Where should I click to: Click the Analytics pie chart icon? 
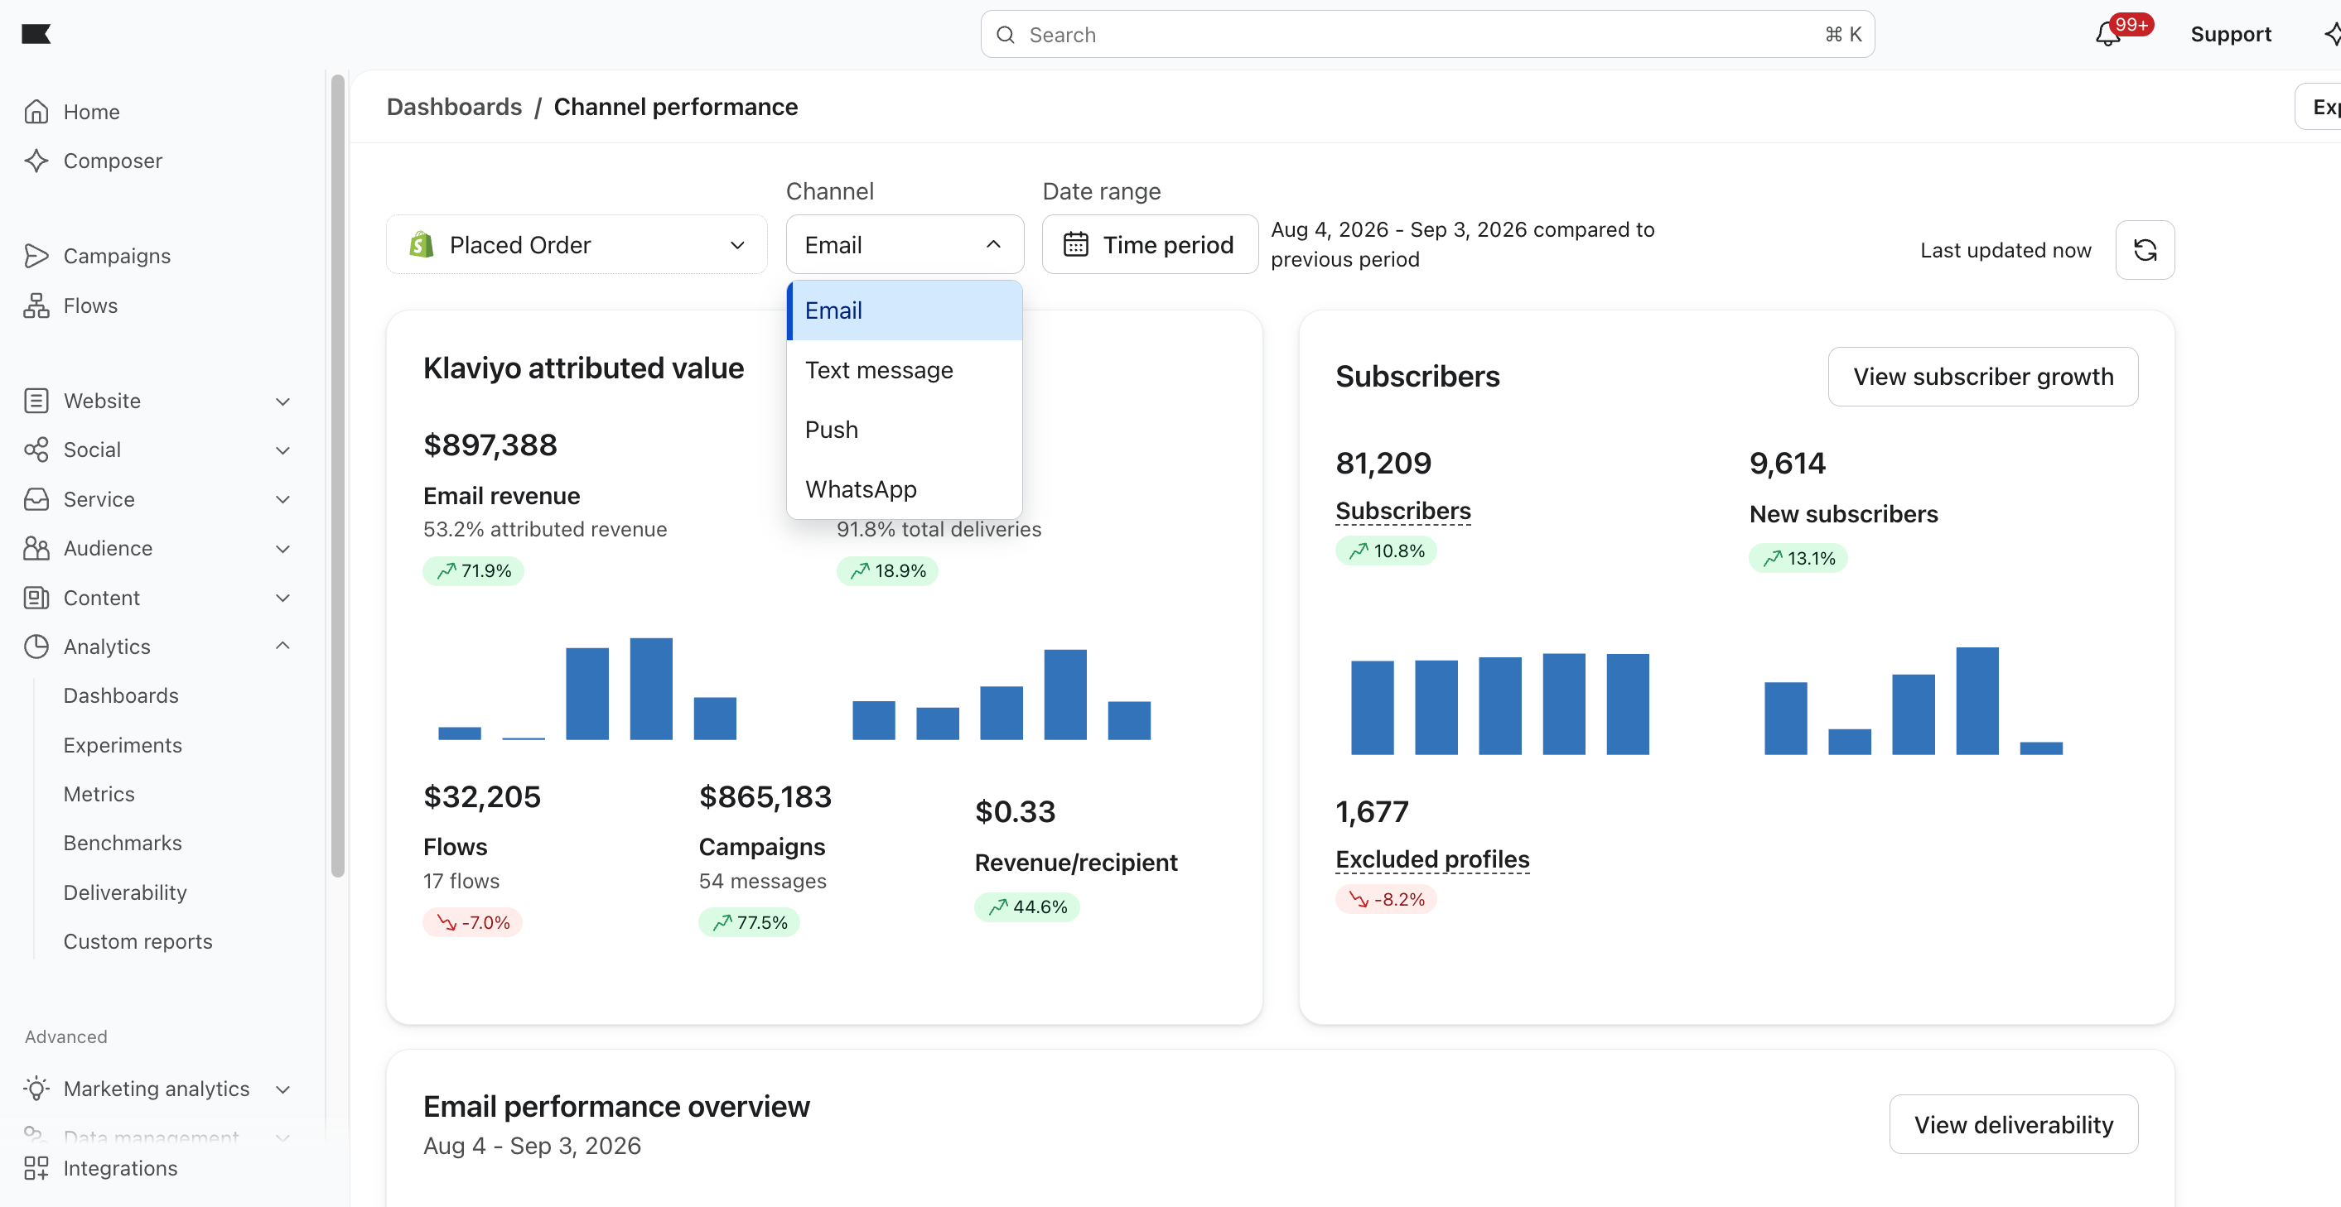(36, 647)
